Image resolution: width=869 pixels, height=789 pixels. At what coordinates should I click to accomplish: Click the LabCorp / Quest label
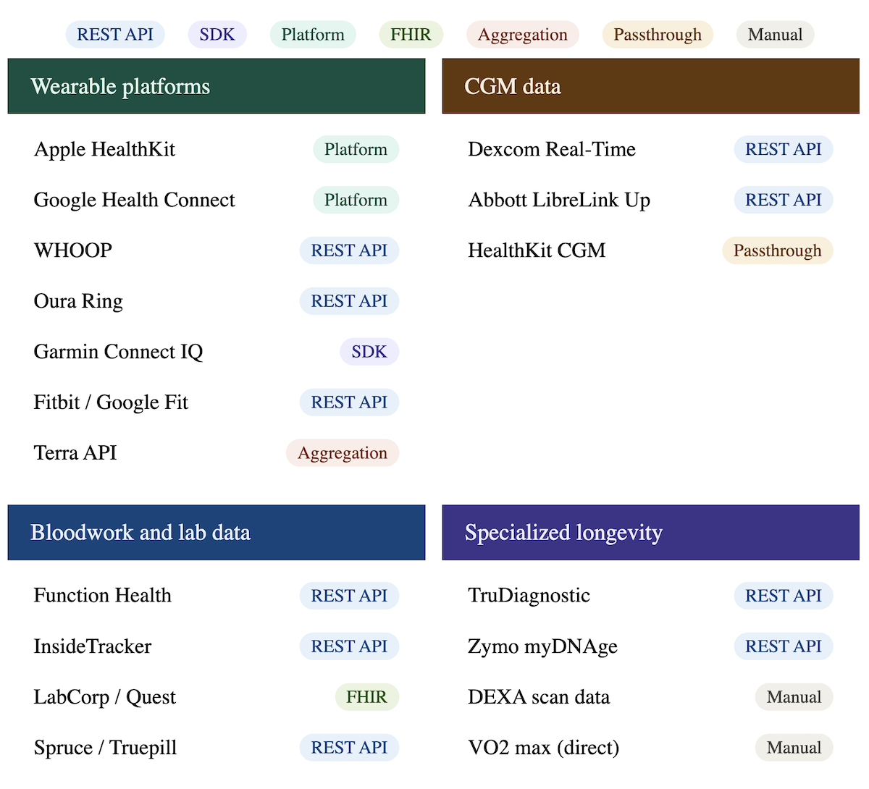[105, 697]
